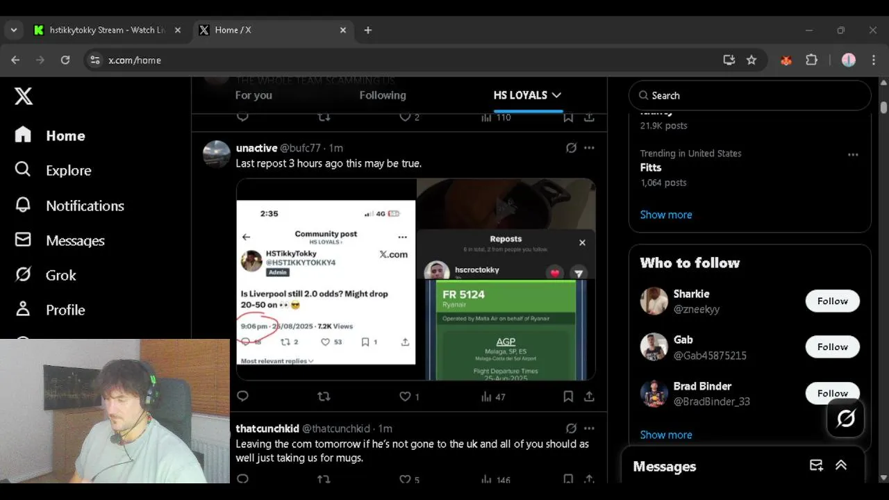
Task: Open Grok icon on unactive's post
Action: tap(571, 148)
